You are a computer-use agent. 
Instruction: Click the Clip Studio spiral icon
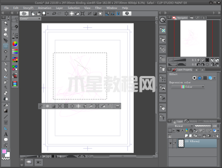point(24,14)
